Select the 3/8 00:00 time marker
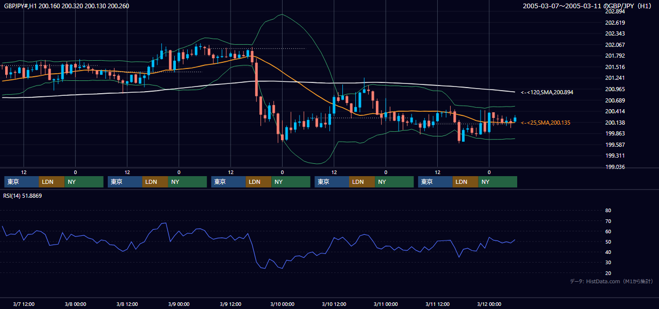The height and width of the screenshot is (309, 659). [75, 304]
